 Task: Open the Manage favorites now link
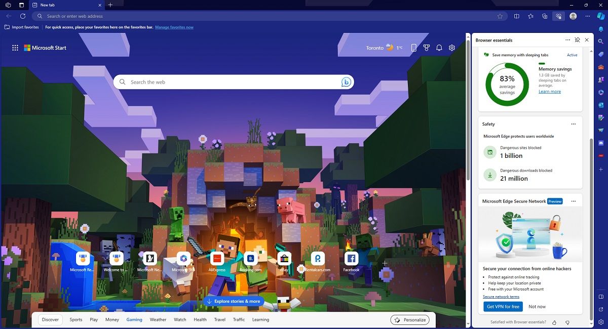(174, 27)
